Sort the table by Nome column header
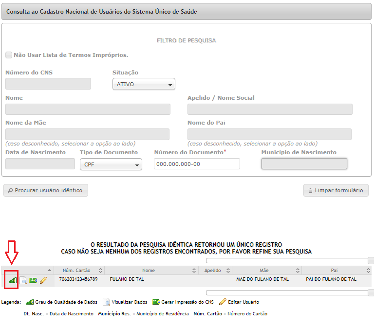The width and height of the screenshot is (374, 327). point(151,270)
